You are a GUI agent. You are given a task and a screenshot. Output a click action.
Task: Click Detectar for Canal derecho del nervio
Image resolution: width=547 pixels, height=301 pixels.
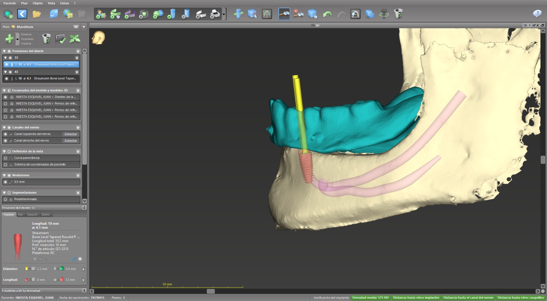[x=71, y=141]
